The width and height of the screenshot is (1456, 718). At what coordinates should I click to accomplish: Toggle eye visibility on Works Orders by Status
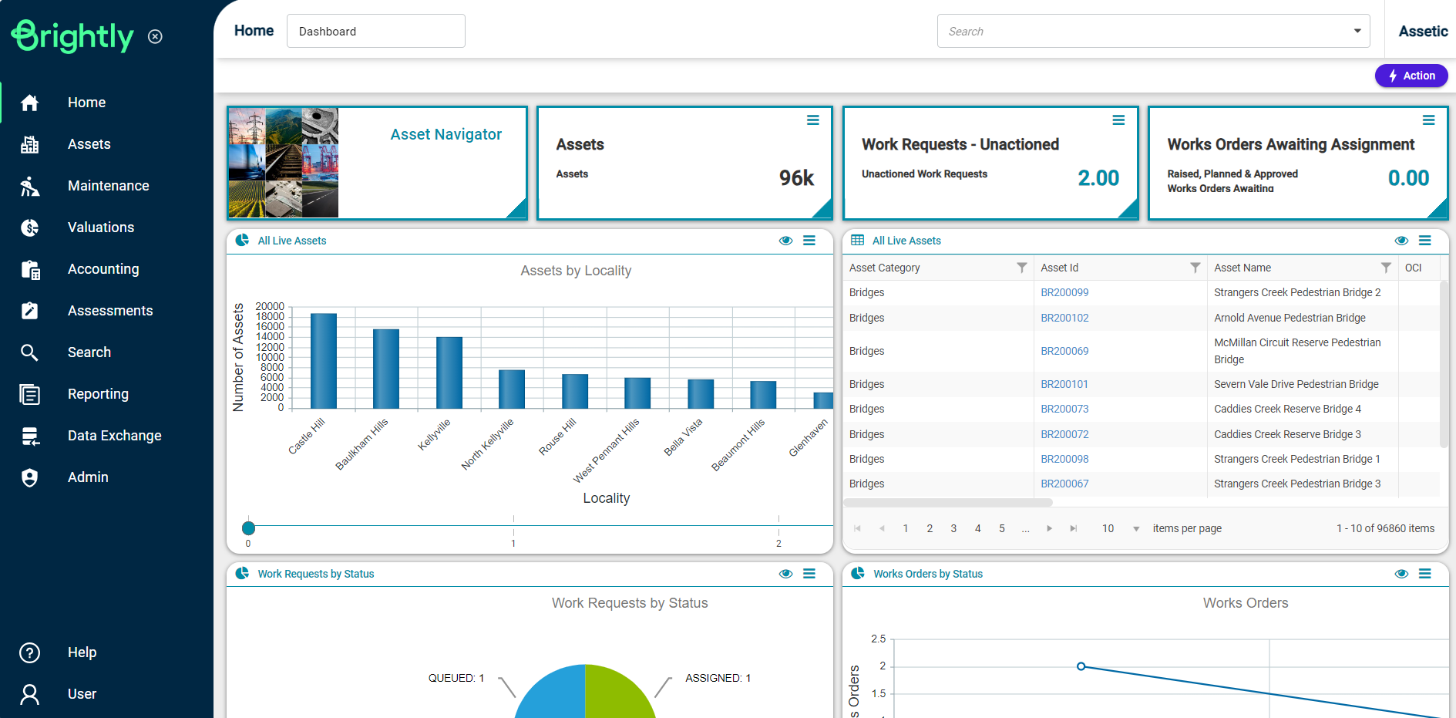(1401, 574)
